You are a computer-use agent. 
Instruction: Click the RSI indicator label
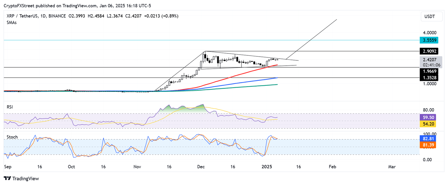click(x=10, y=107)
